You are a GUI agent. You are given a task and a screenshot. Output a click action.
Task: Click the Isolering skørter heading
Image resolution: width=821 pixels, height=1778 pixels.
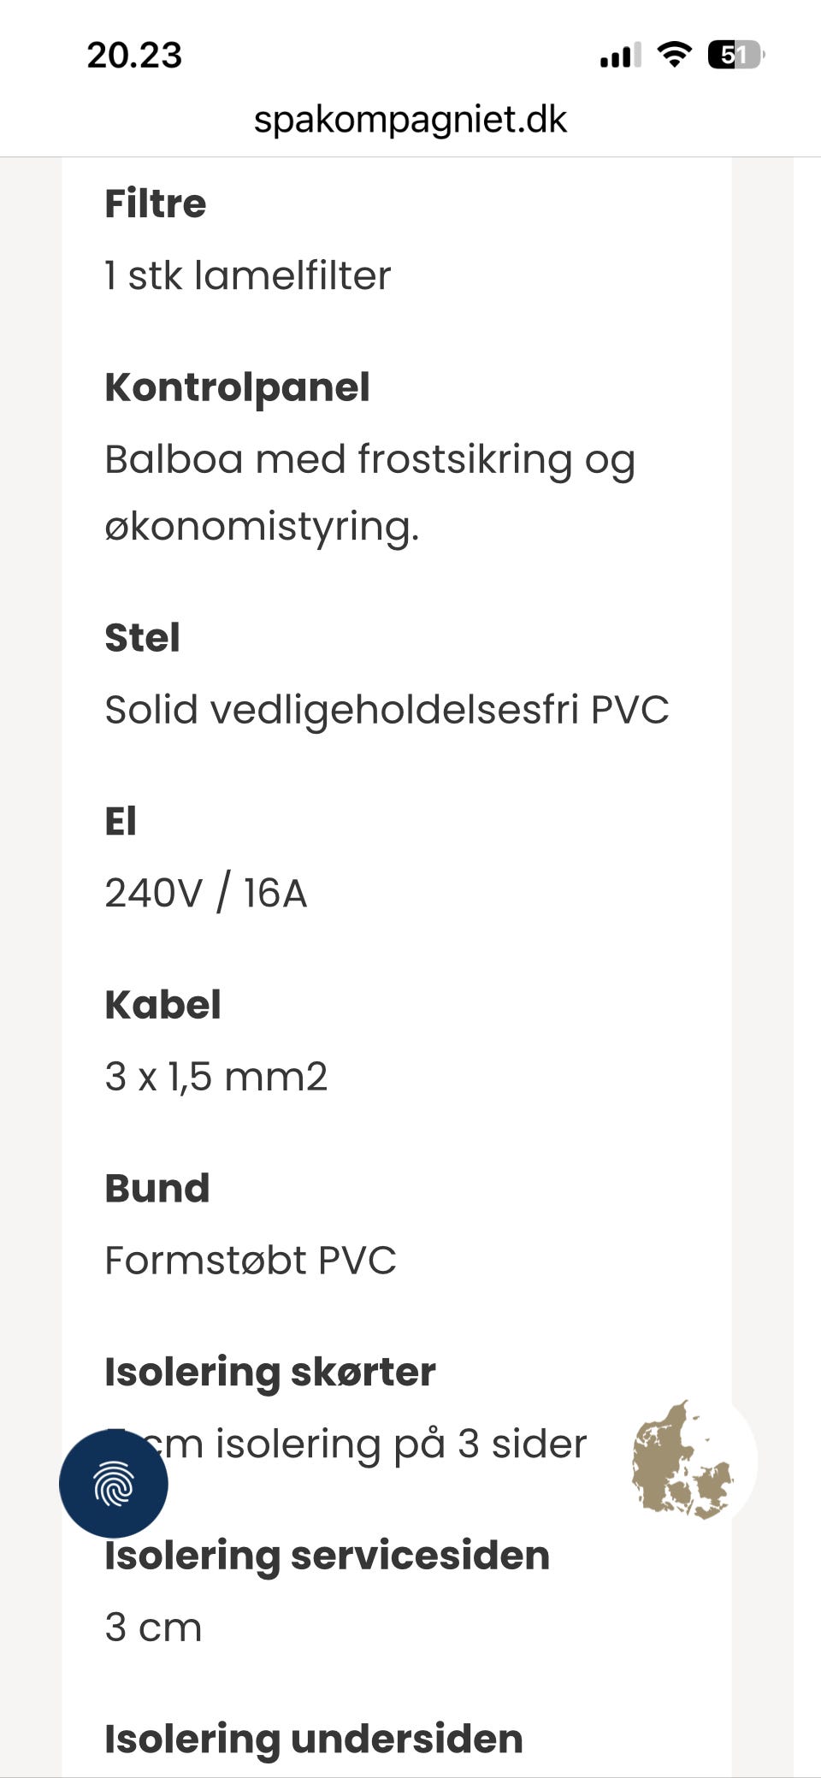click(270, 1371)
